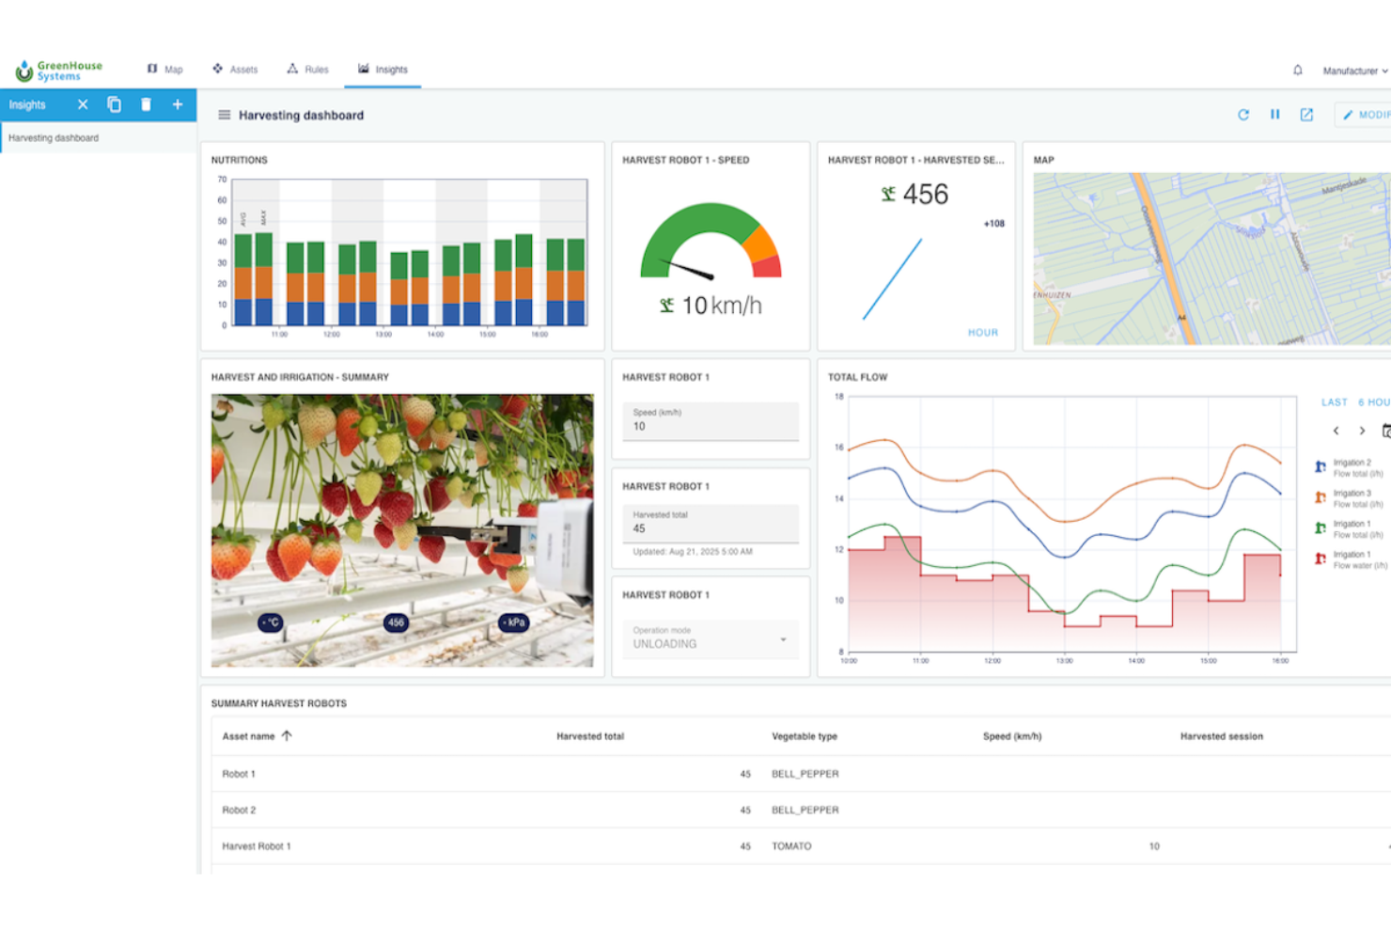Viewport: 1391px width, 928px height.
Task: Open the Operation mode dropdown
Action: [x=782, y=639]
